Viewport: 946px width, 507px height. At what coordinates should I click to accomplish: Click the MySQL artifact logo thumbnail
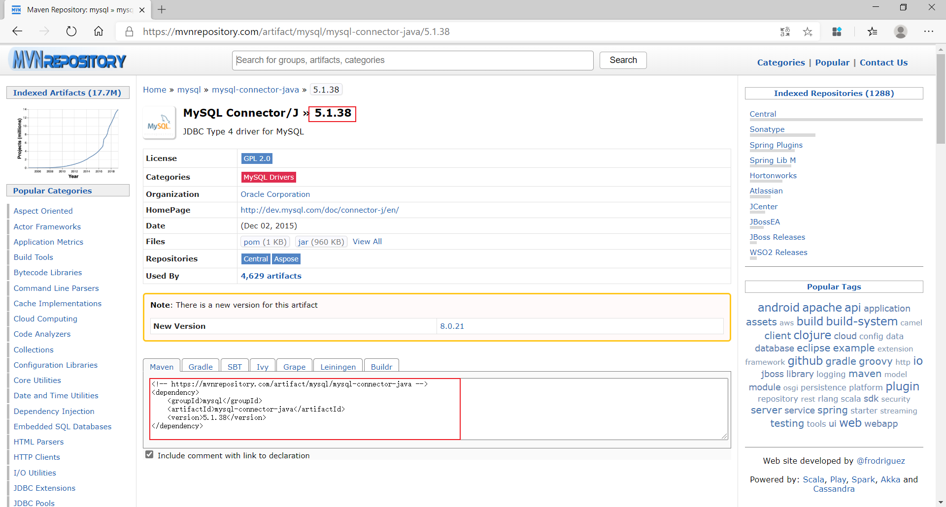[x=159, y=123]
